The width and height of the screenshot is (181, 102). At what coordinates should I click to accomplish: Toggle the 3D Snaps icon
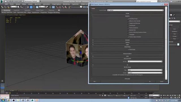coord(57,7)
